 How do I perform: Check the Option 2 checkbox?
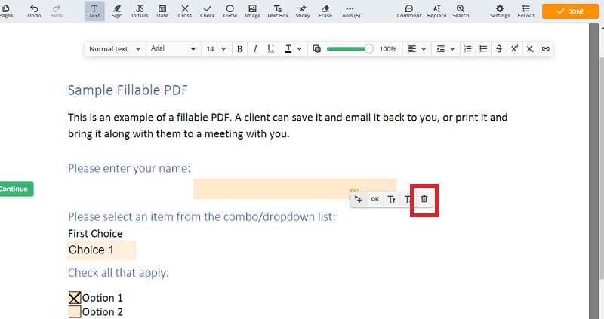75,311
